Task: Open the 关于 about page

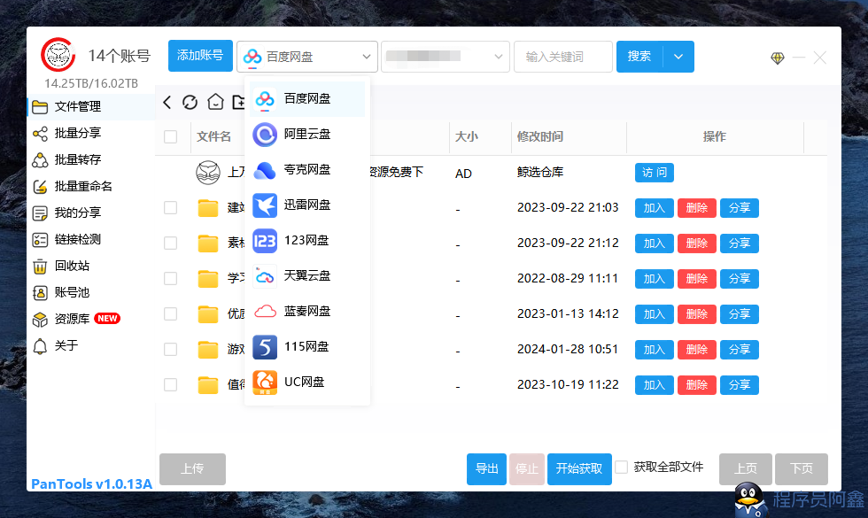Action: pyautogui.click(x=91, y=346)
